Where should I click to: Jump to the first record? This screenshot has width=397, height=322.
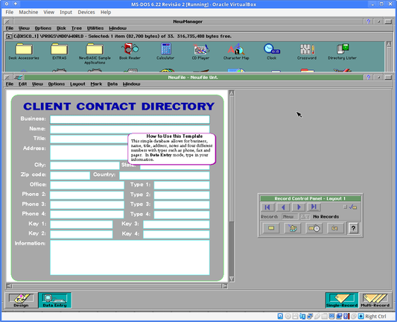pos(267,207)
